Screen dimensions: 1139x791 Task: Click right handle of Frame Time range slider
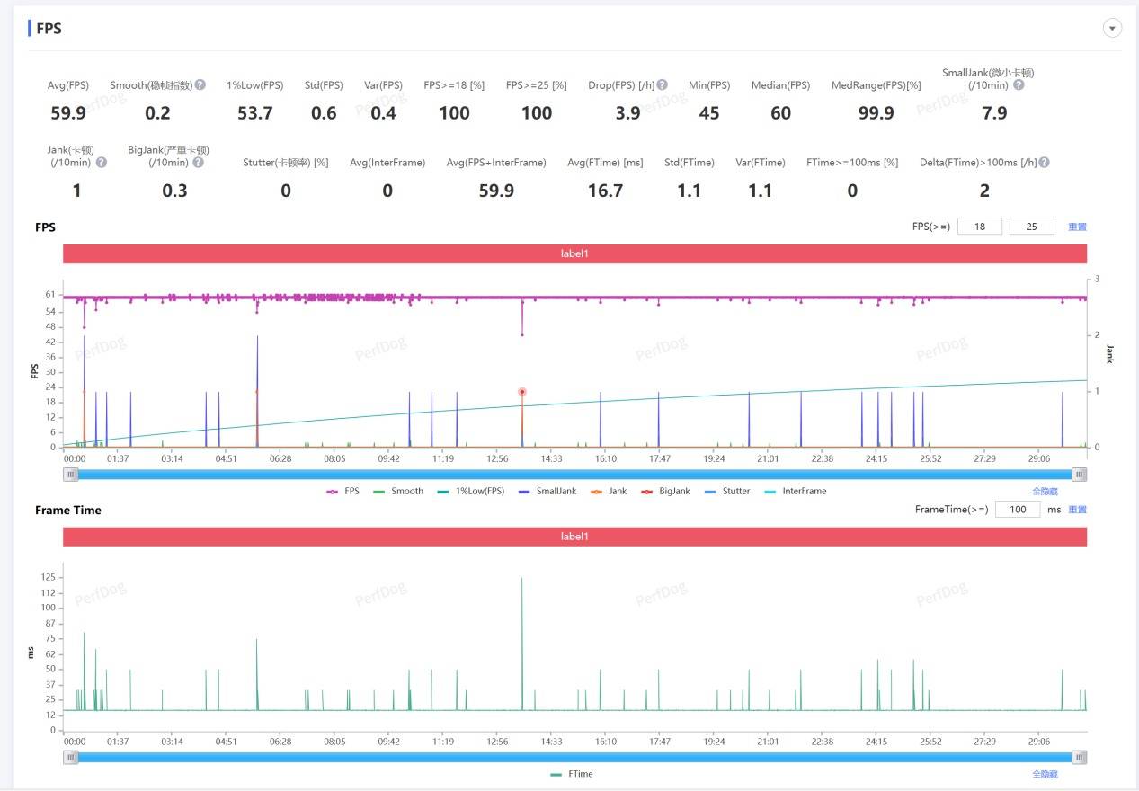click(x=1079, y=758)
